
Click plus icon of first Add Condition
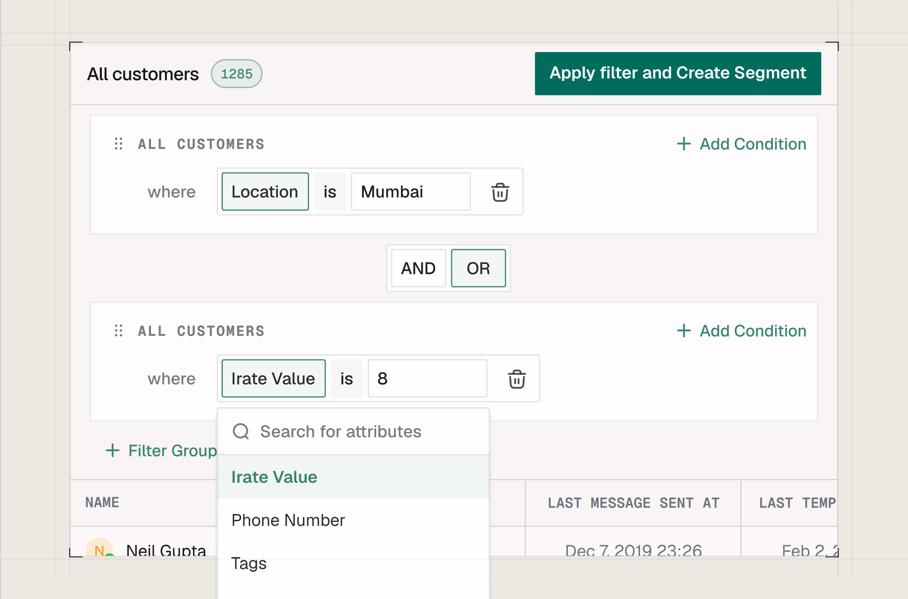(684, 144)
